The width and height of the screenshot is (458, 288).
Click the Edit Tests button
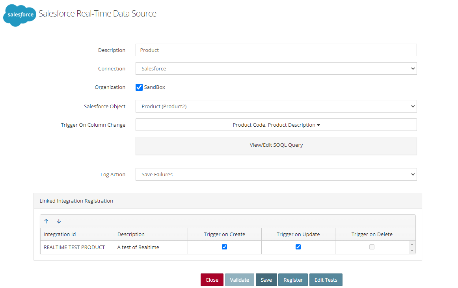(x=326, y=280)
